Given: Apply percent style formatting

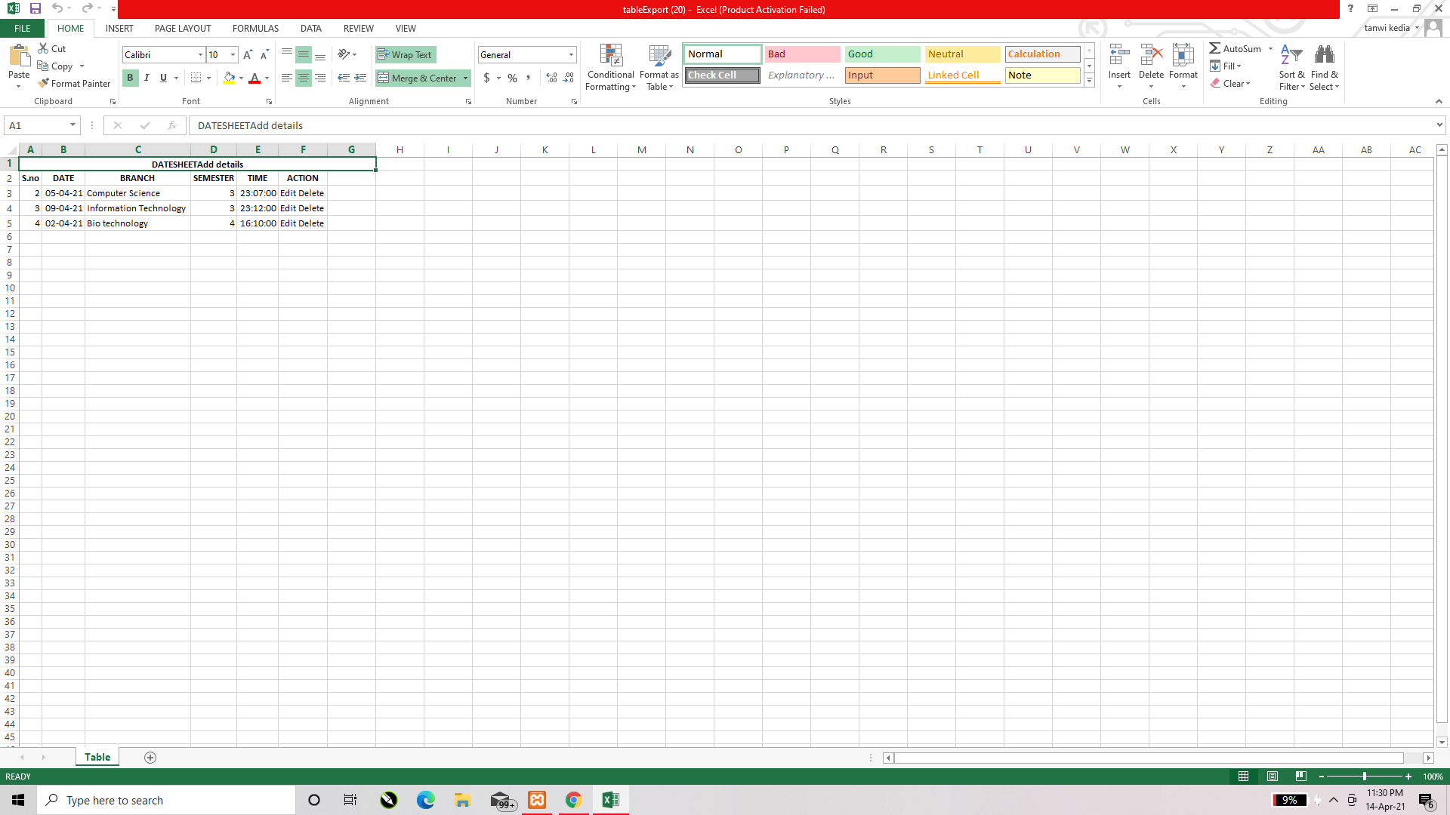Looking at the screenshot, I should click(x=513, y=78).
